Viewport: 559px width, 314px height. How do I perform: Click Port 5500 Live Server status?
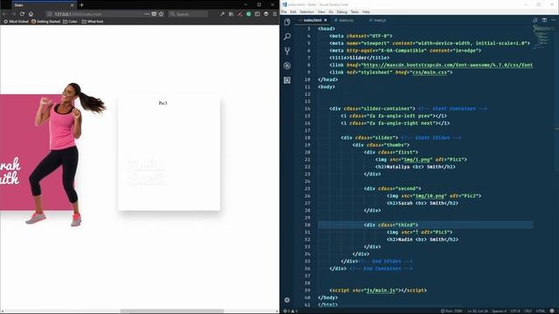(452, 311)
